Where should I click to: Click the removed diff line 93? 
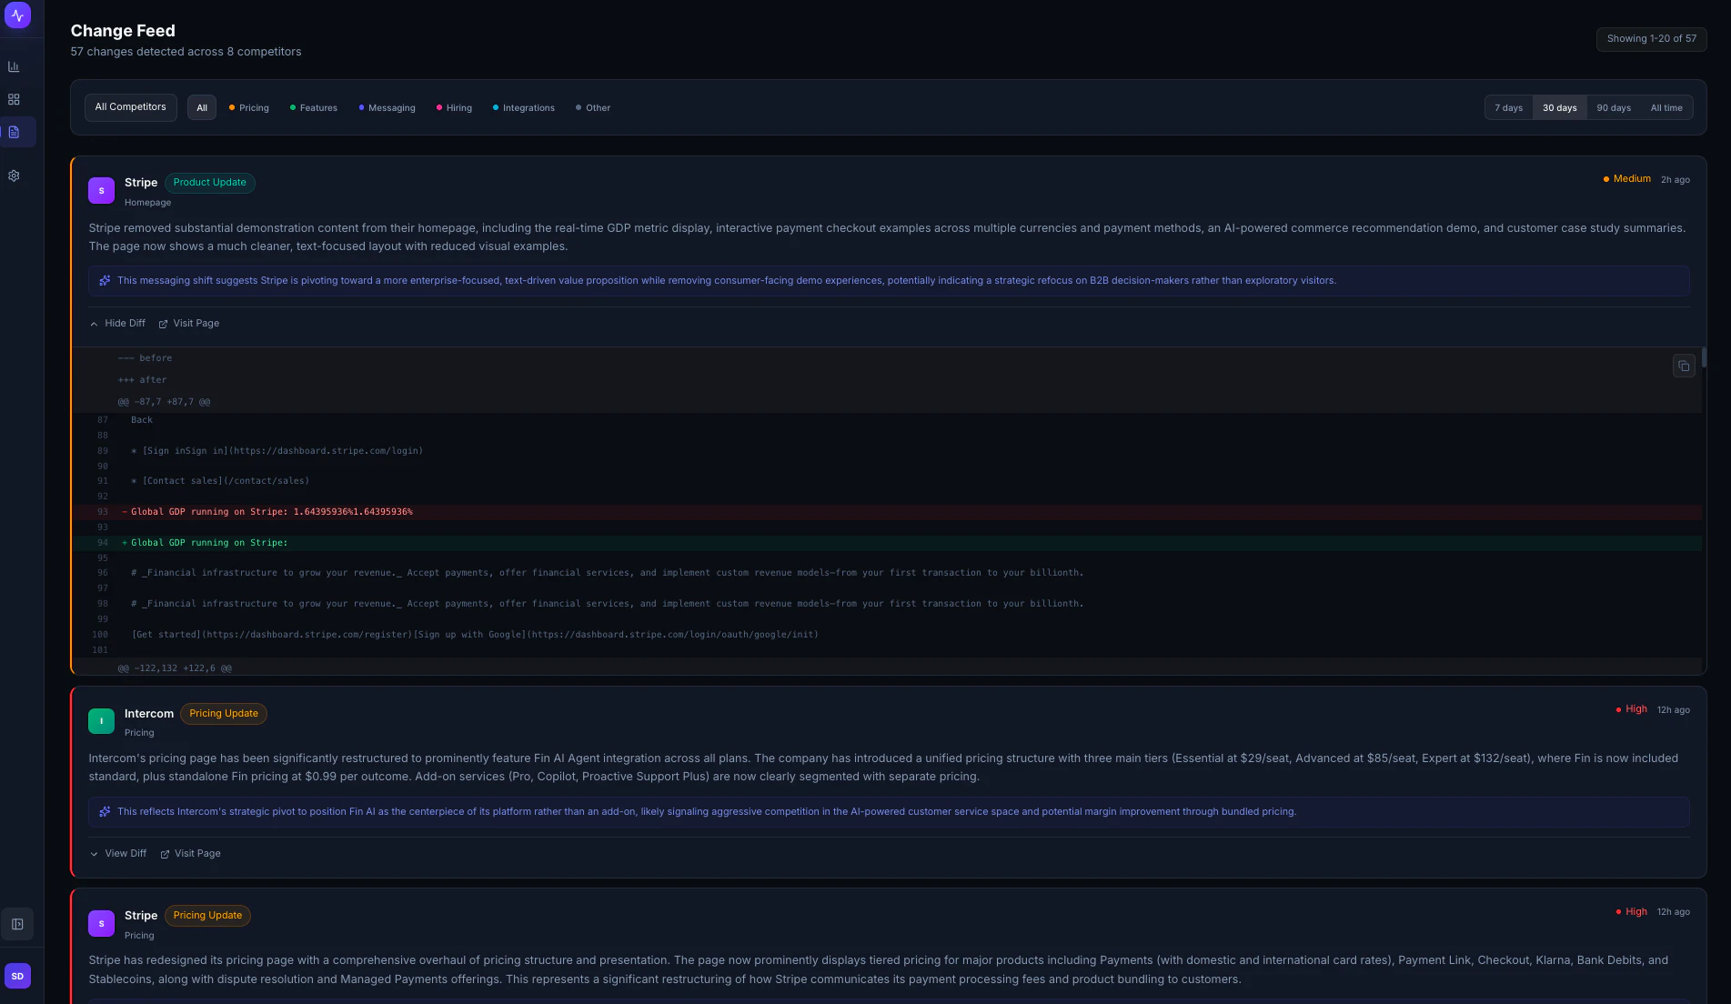pos(886,512)
